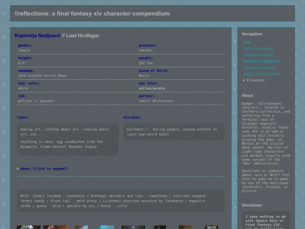305x229 pixels.
Task: Click the weight value '182 lbs'
Action: [x=146, y=63]
